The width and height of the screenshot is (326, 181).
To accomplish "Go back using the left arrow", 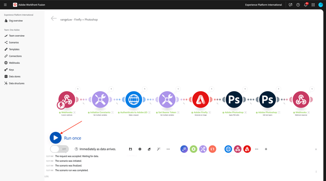I will point(53,19).
